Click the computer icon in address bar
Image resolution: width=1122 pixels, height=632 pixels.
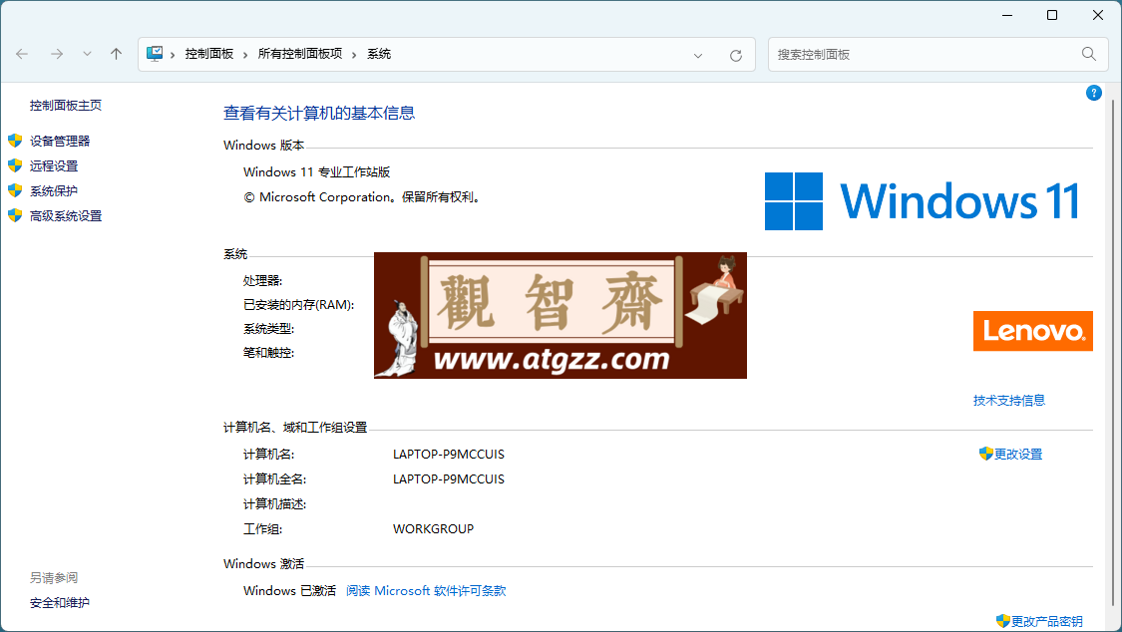coord(155,55)
